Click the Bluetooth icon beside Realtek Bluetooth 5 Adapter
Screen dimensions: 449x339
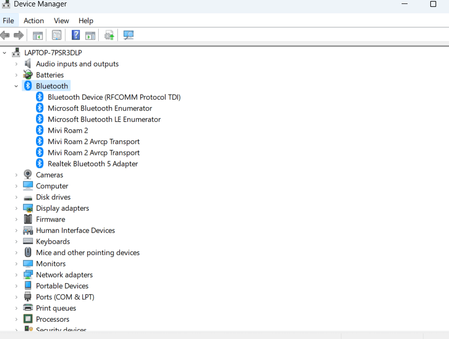coord(39,163)
